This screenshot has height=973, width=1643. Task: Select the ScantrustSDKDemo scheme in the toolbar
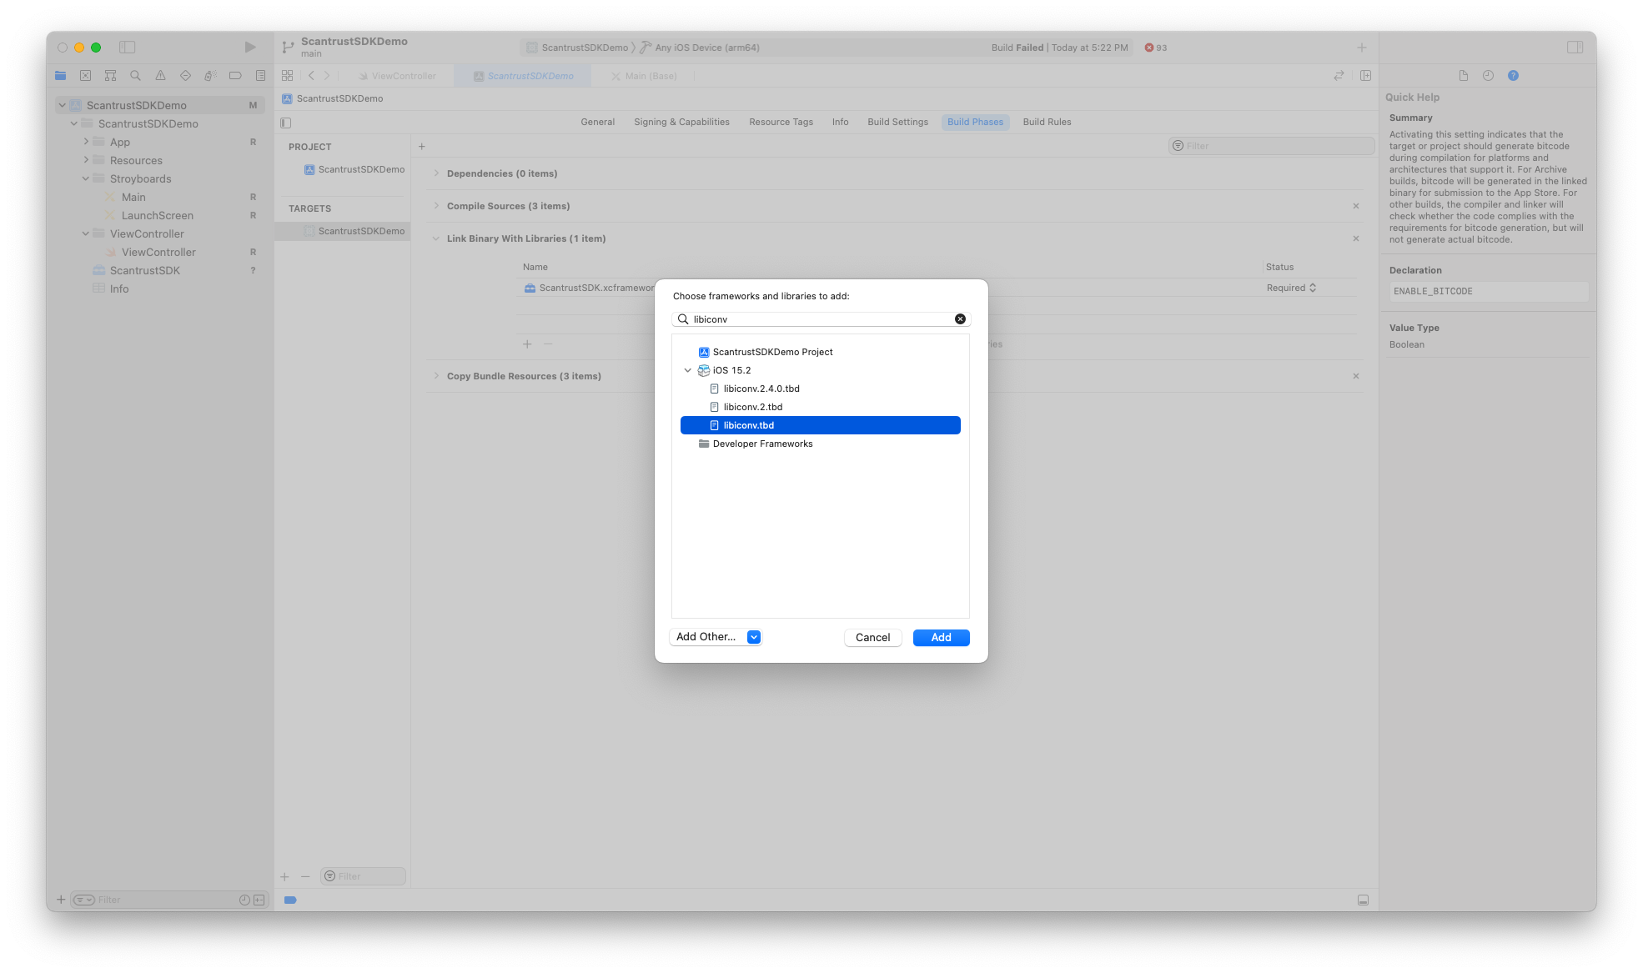(577, 48)
